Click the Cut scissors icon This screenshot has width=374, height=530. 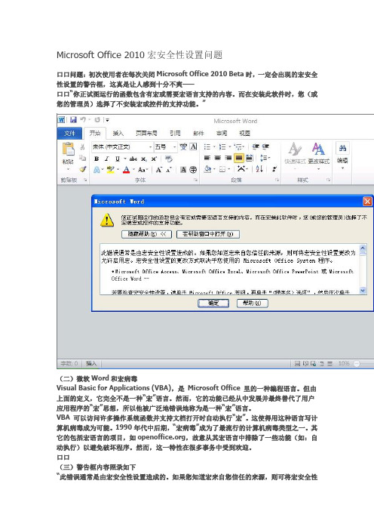click(82, 146)
